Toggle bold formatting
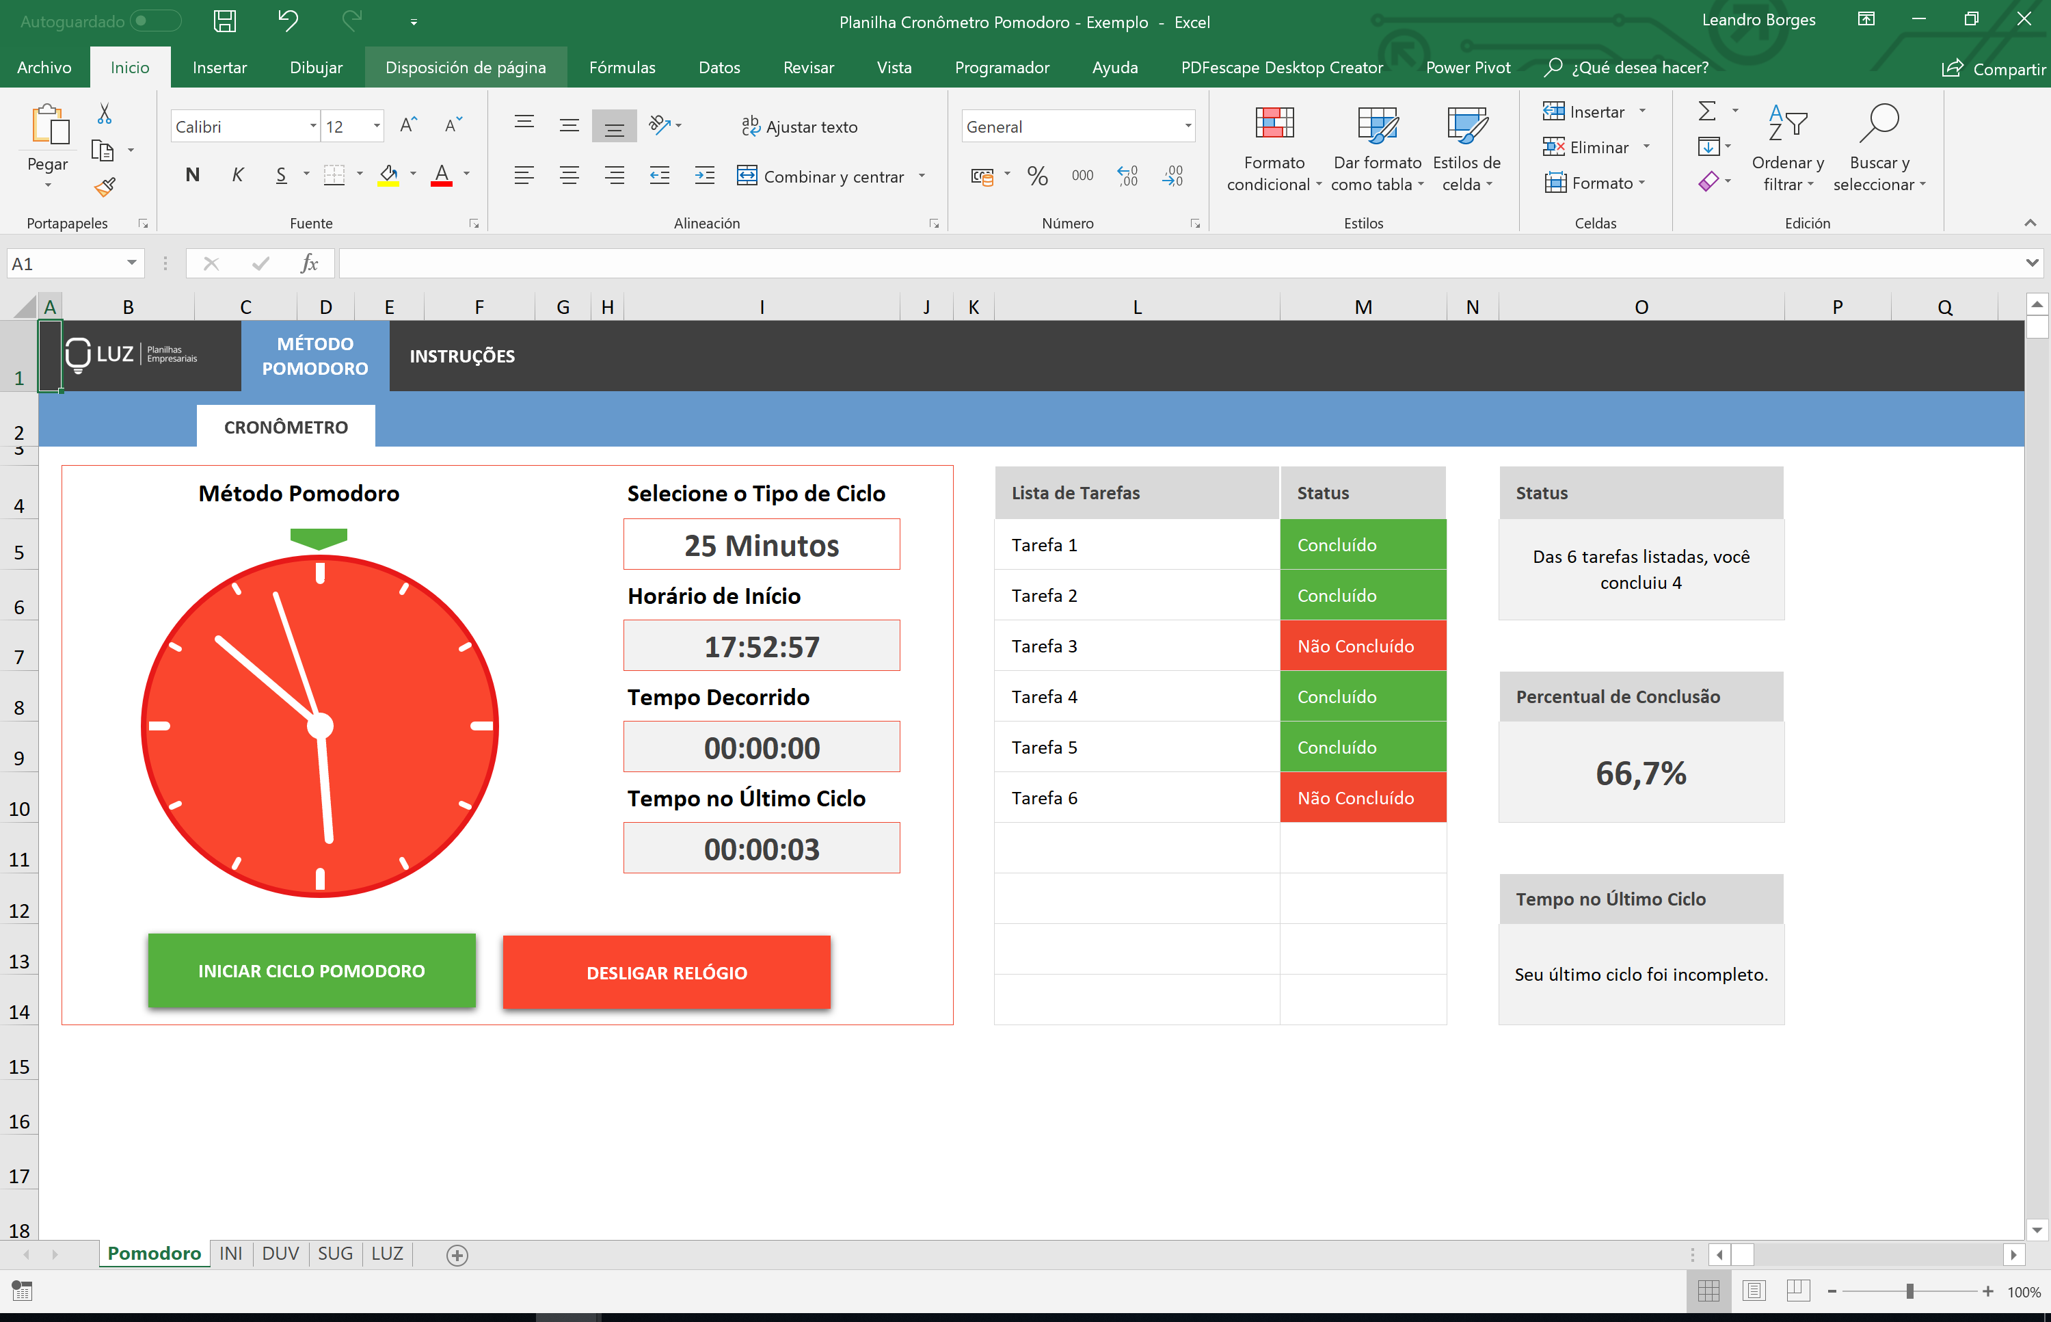Image resolution: width=2051 pixels, height=1322 pixels. pyautogui.click(x=192, y=175)
